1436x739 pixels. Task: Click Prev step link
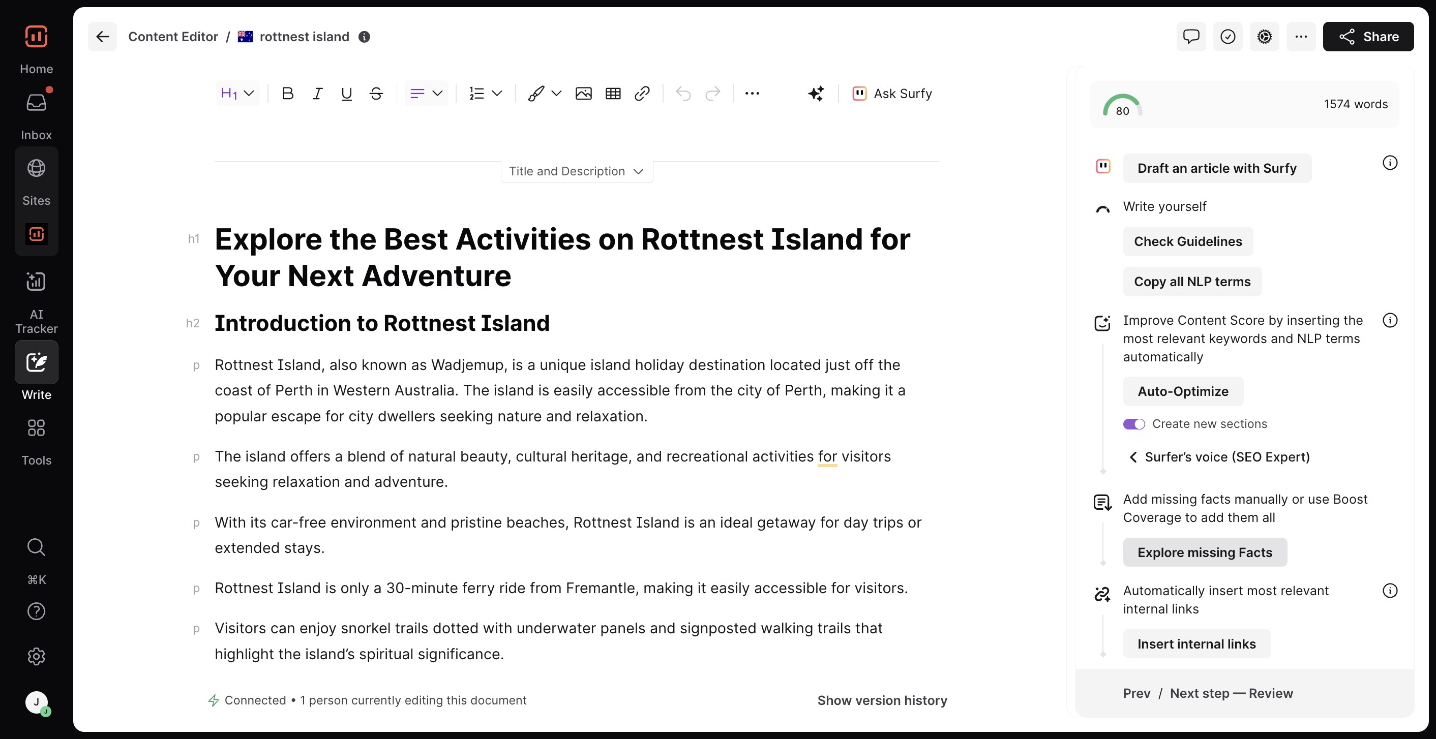tap(1136, 693)
